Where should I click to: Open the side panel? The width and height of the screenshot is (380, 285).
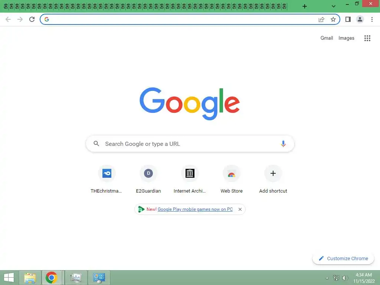coord(348,19)
